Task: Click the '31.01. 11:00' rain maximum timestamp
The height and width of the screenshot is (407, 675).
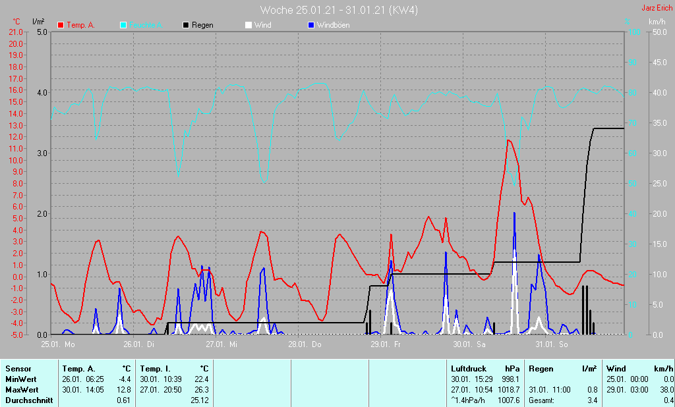Action: pos(550,390)
